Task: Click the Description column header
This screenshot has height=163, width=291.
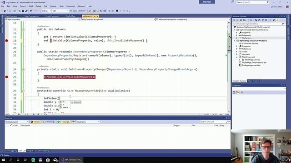Action: tap(25, 125)
